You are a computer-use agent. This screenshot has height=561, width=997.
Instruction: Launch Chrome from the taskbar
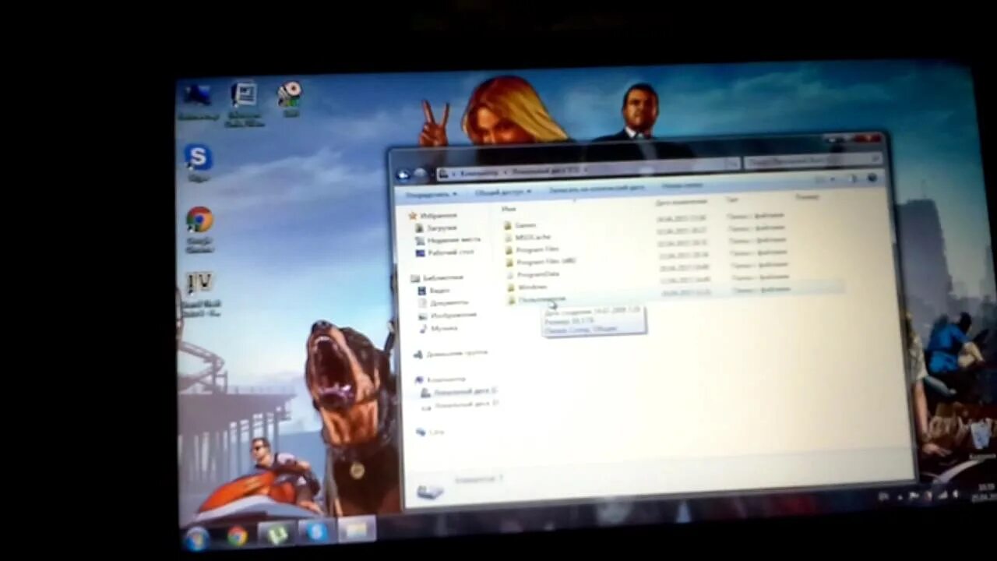pyautogui.click(x=237, y=535)
